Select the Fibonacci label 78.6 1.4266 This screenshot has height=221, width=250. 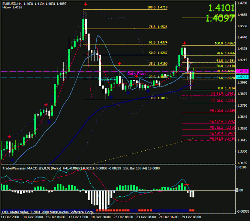click(x=226, y=54)
